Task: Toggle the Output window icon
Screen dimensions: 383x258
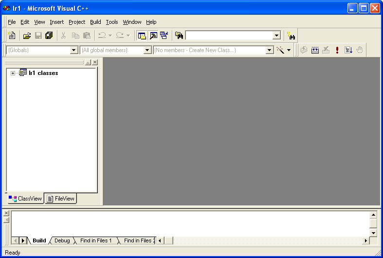Action: point(153,36)
